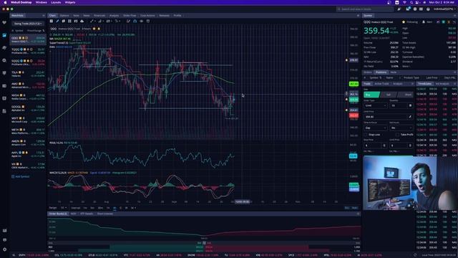The width and height of the screenshot is (458, 258).
Task: Open the Widgets menu in menu bar
Action: 70,2
